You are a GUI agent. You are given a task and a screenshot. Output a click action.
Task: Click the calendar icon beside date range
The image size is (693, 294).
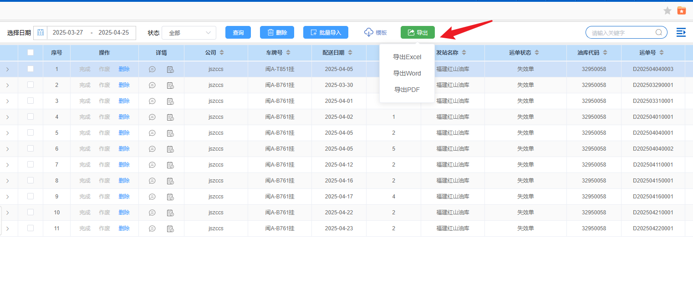pos(41,33)
